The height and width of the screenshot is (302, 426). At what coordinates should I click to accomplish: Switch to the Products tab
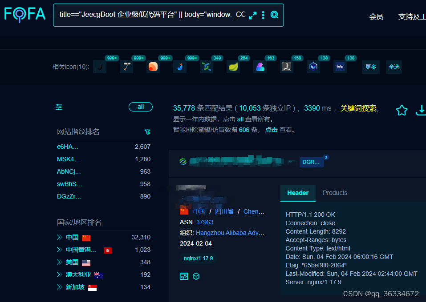335,193
